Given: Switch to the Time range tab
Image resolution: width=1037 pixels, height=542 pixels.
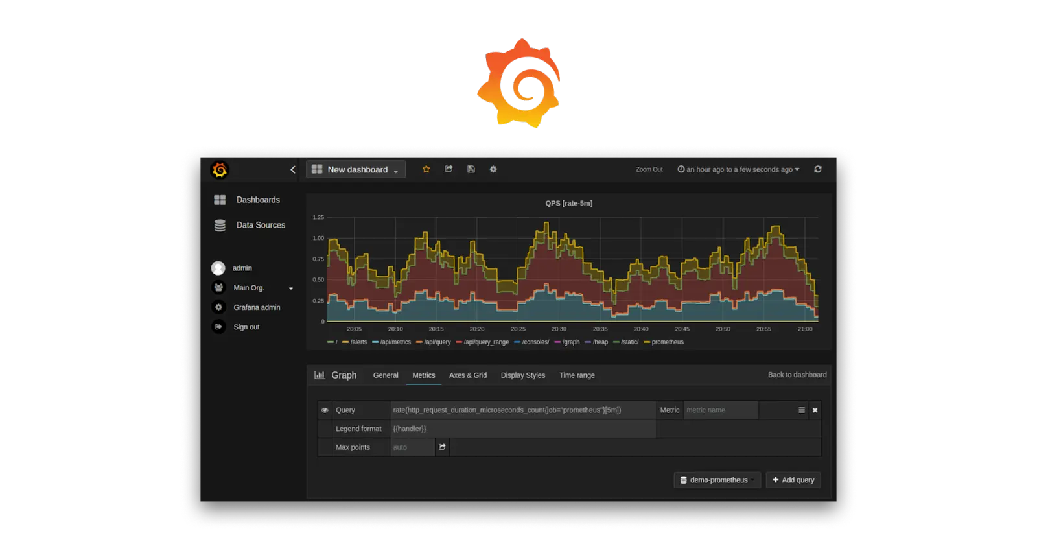Looking at the screenshot, I should [x=577, y=375].
